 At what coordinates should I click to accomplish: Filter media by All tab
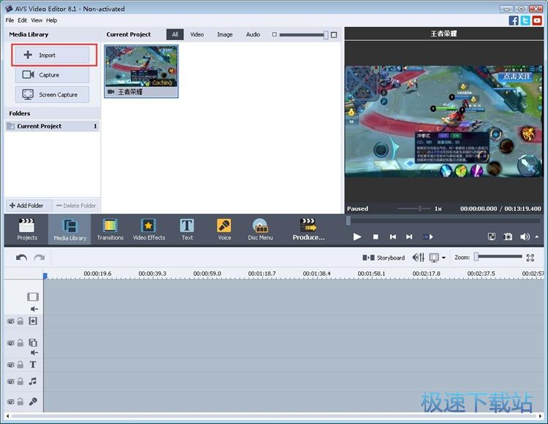point(175,34)
